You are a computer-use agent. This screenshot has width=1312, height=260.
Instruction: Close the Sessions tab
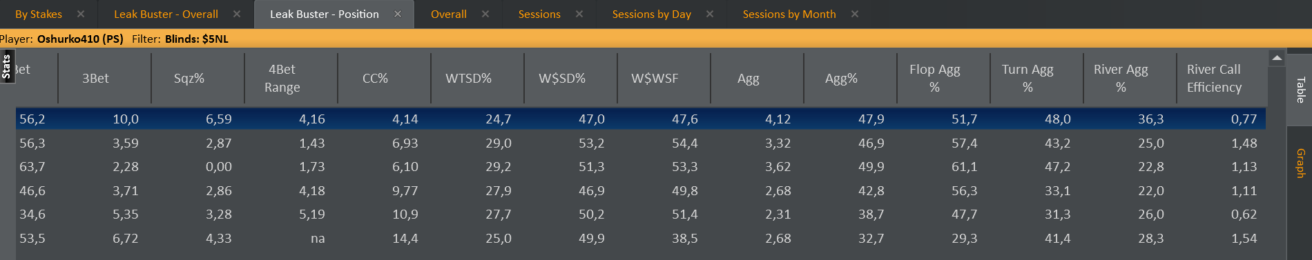[579, 14]
